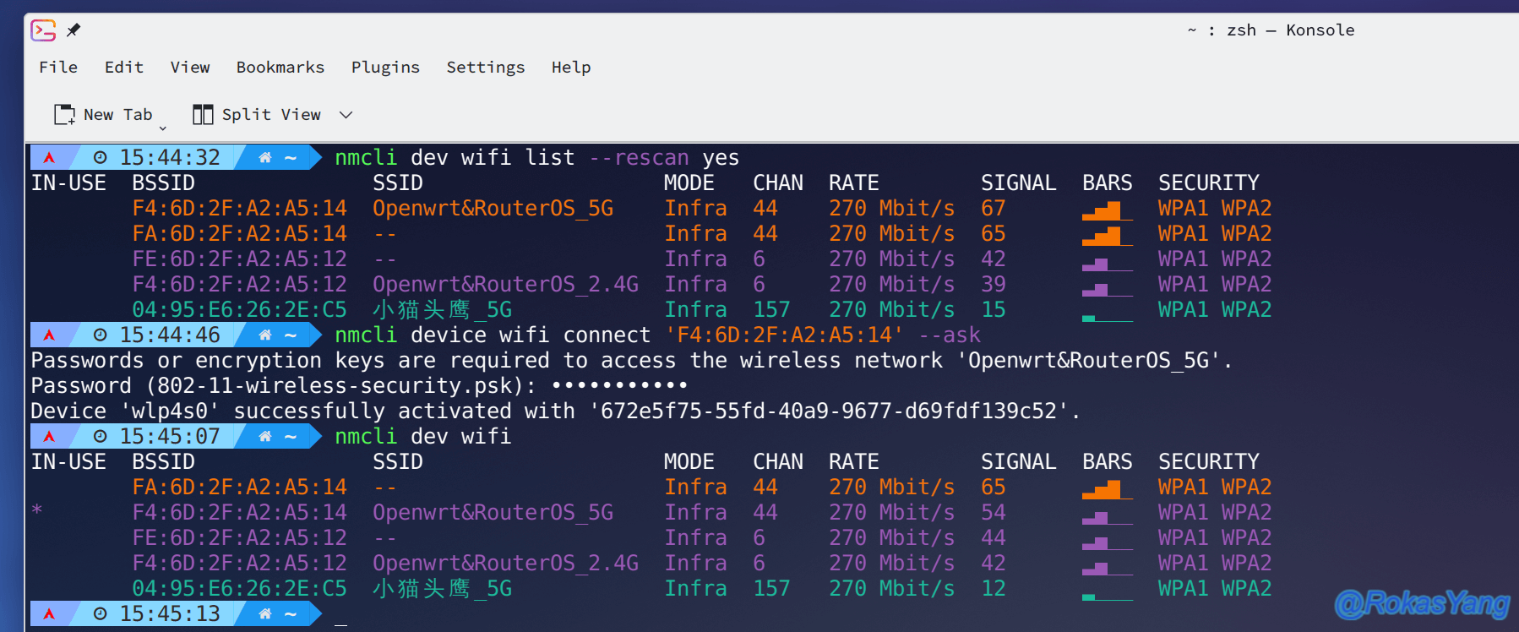Click the terminal cursor at the last prompt
This screenshot has width=1519, height=632.
pos(341,624)
